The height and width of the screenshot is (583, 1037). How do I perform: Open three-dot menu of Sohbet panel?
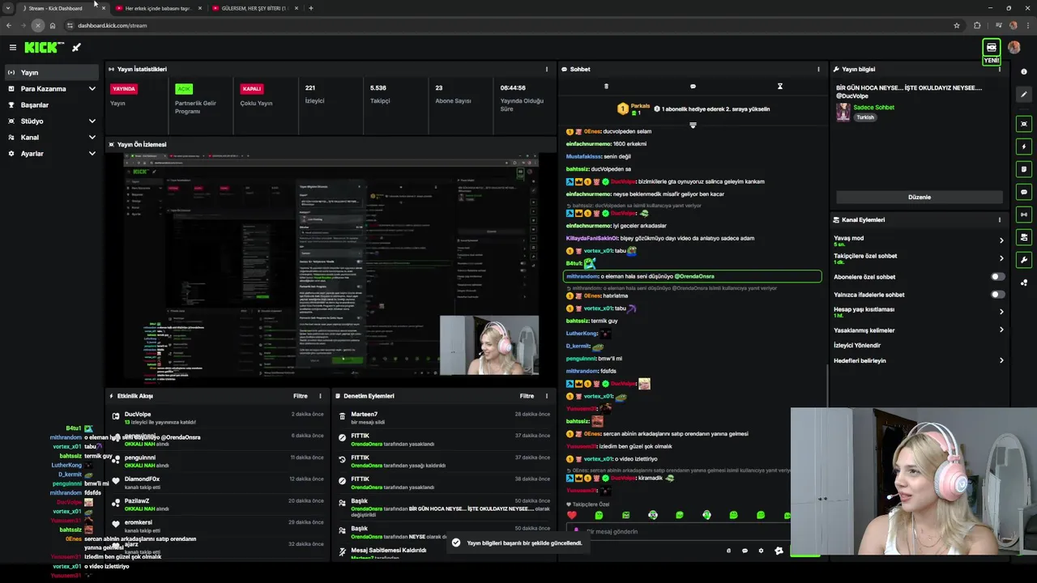coord(818,69)
